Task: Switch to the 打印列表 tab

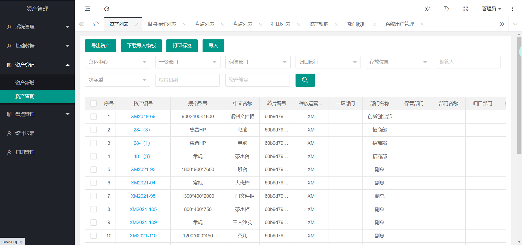Action: pos(281,24)
